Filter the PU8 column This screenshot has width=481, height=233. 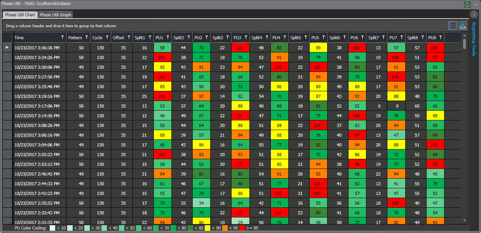[440, 38]
